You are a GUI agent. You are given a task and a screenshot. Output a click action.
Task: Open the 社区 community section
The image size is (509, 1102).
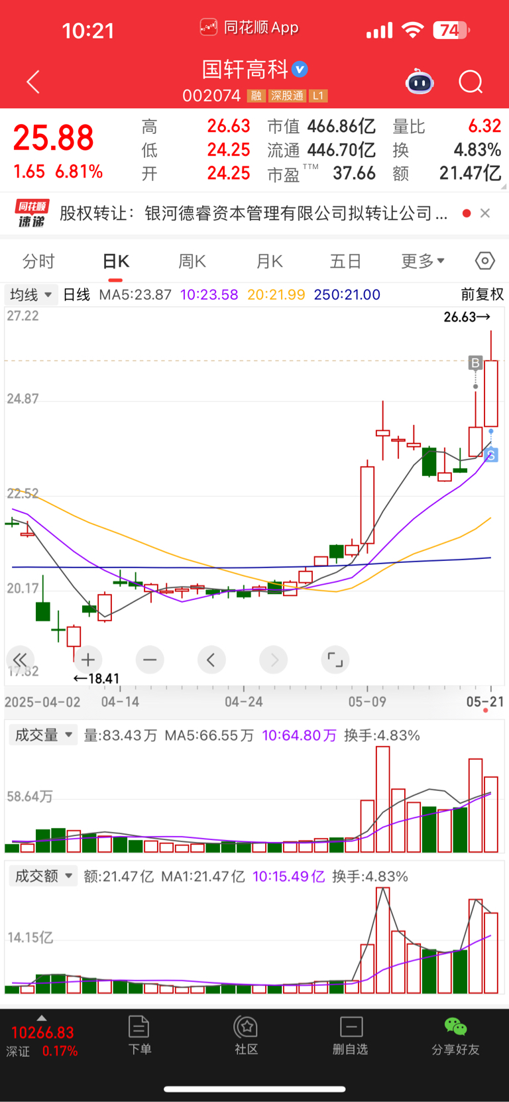pos(246,1035)
